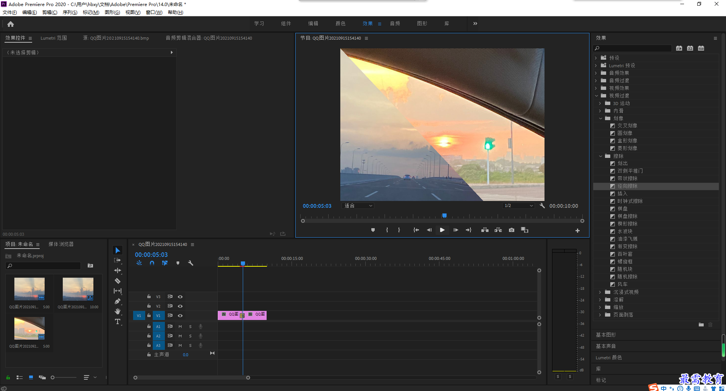
Task: Click the Lift button in program monitor
Action: click(x=485, y=230)
